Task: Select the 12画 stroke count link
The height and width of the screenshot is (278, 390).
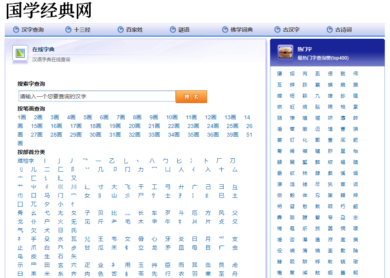Action: (x=211, y=117)
